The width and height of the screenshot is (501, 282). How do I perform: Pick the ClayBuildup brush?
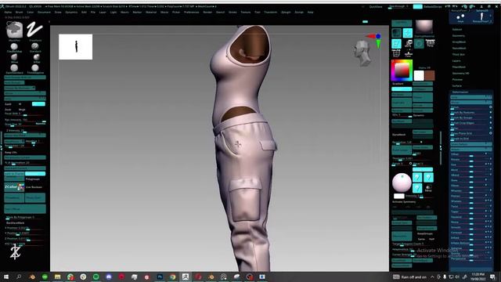pos(14,46)
